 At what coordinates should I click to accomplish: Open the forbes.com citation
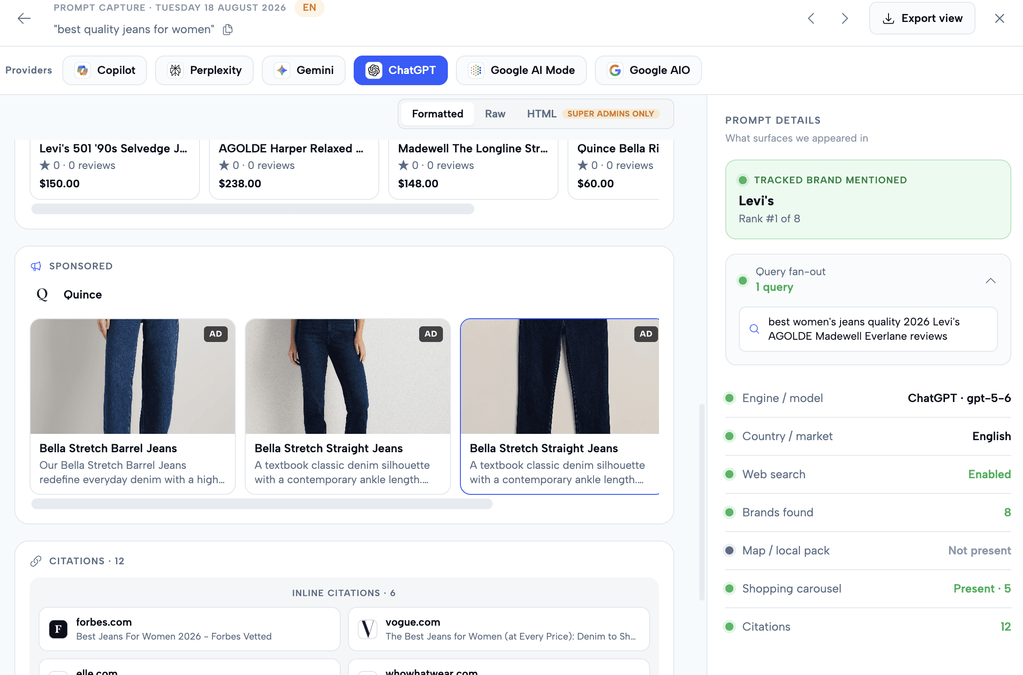(x=190, y=629)
